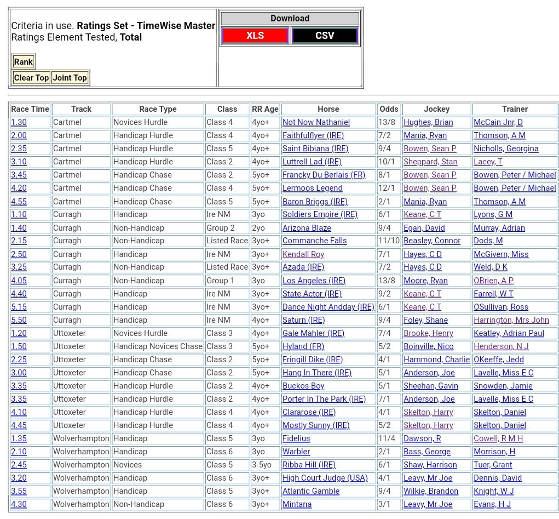View jockey Moore, Ryan
This screenshot has height=519, width=559.
tap(425, 281)
